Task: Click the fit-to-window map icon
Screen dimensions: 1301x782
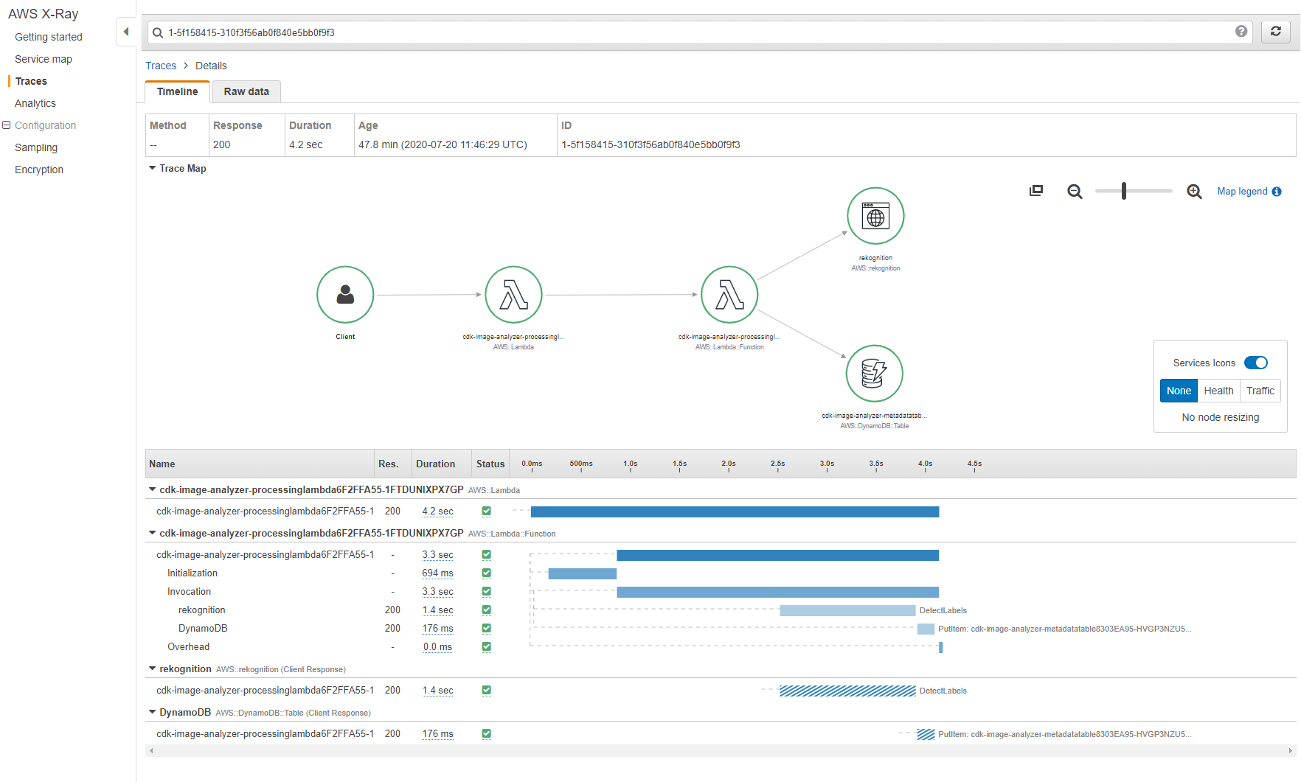Action: [x=1036, y=191]
